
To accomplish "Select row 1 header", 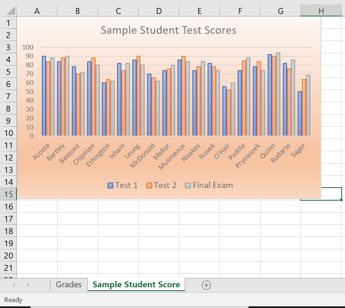I will 8,23.
